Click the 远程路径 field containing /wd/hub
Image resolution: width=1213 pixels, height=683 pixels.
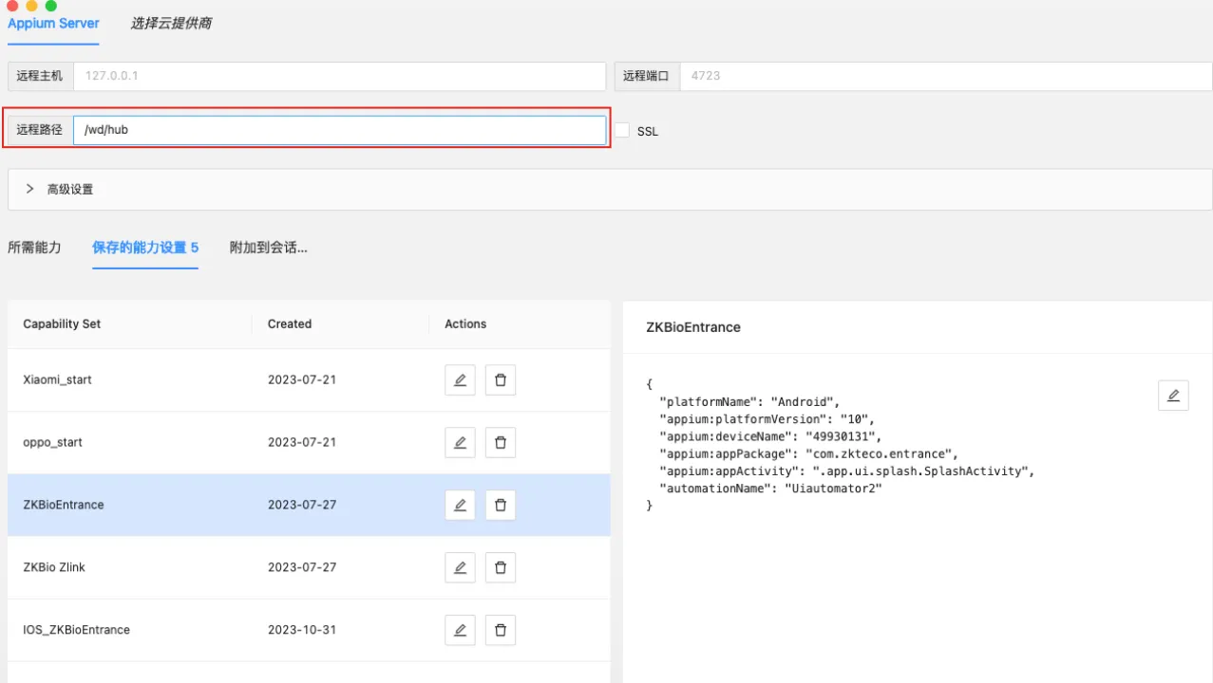pyautogui.click(x=339, y=131)
